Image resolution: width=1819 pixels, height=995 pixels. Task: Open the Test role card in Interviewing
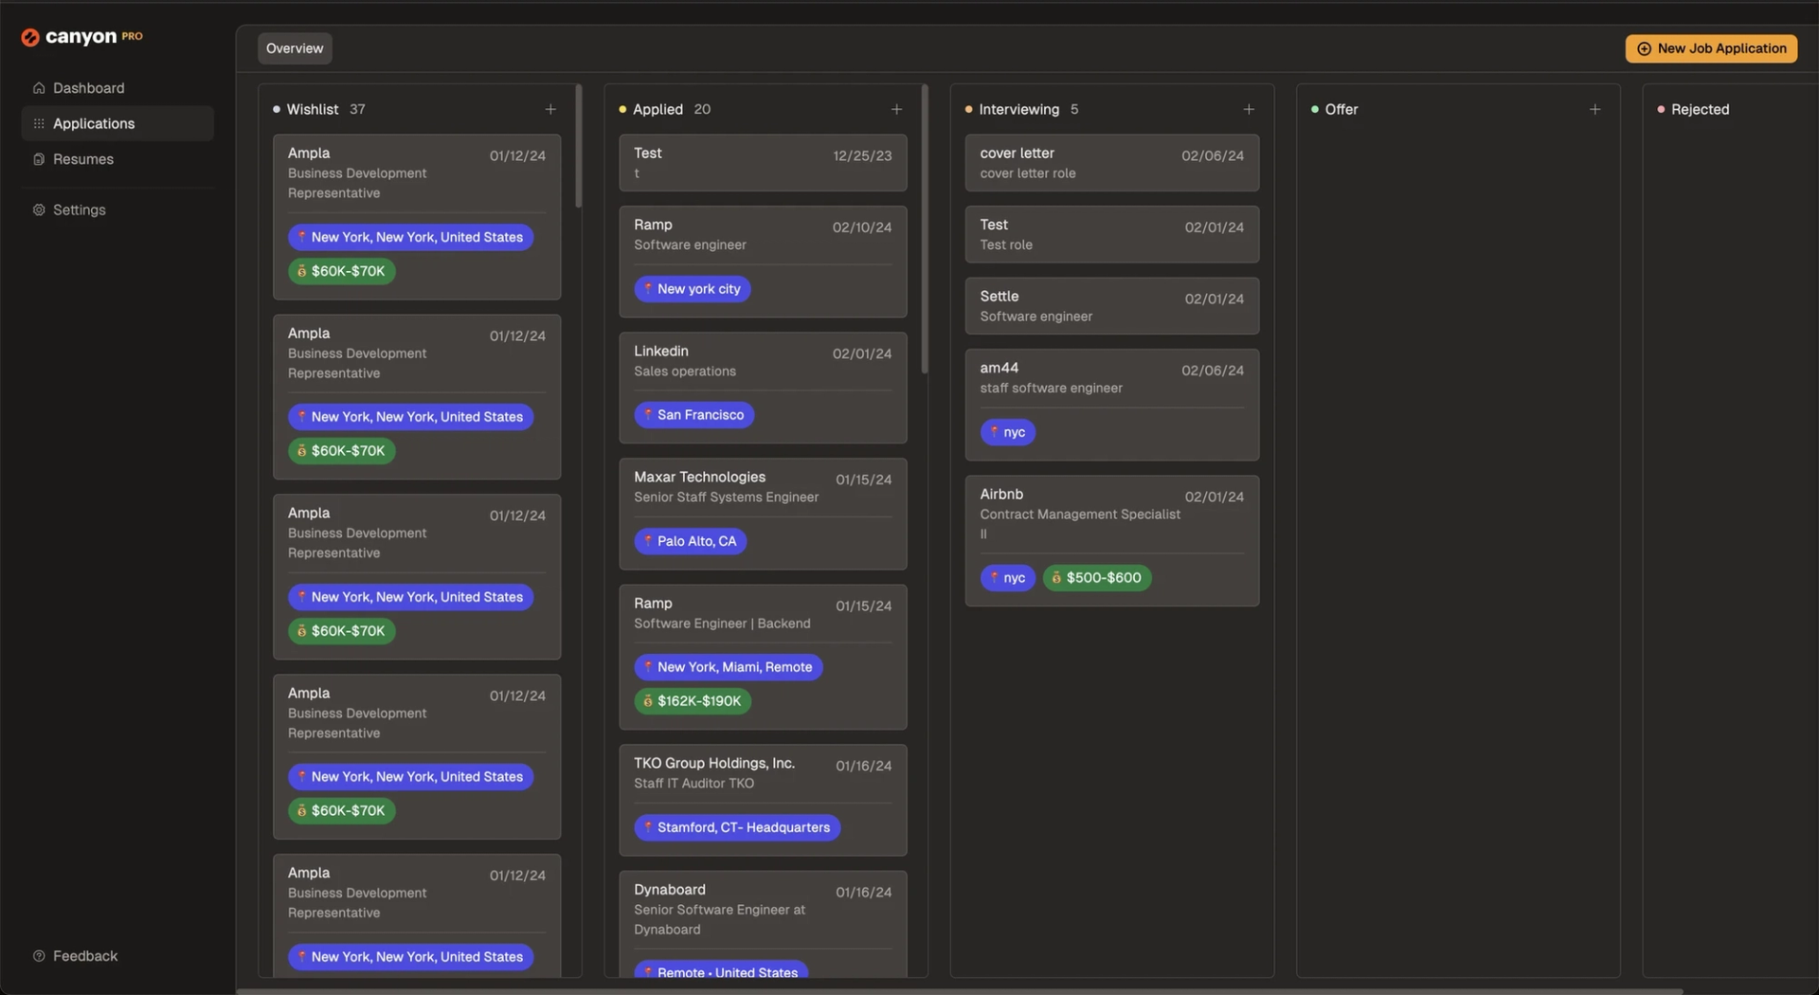(1112, 234)
